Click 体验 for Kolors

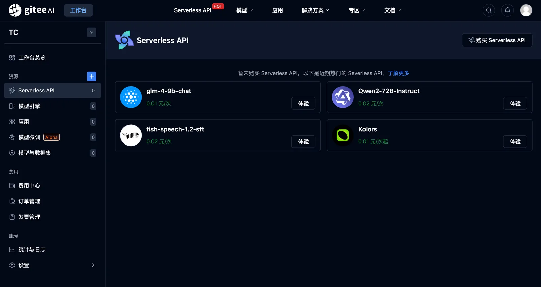pos(515,141)
